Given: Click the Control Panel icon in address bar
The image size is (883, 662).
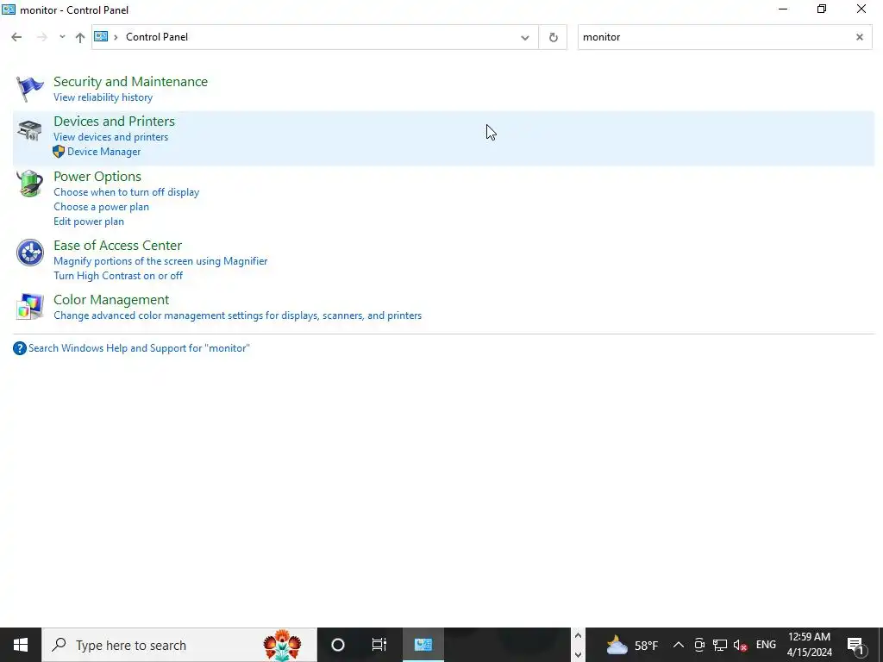Looking at the screenshot, I should pyautogui.click(x=101, y=36).
